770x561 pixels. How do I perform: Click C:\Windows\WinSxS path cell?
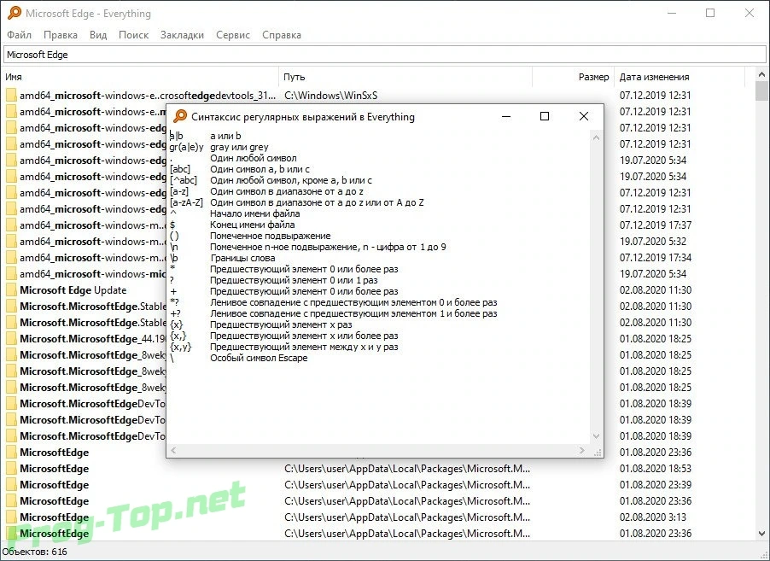(330, 96)
